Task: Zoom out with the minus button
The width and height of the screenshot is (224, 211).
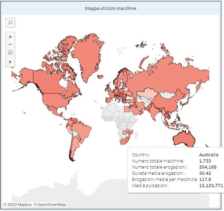Action: pos(10,44)
